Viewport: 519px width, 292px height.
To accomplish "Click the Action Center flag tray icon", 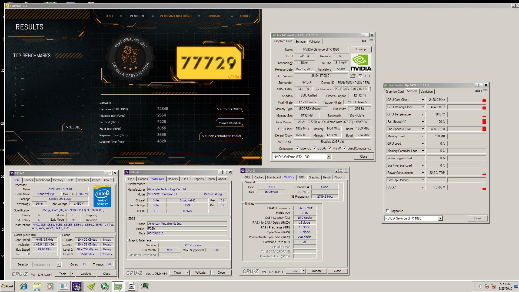I will (487, 286).
